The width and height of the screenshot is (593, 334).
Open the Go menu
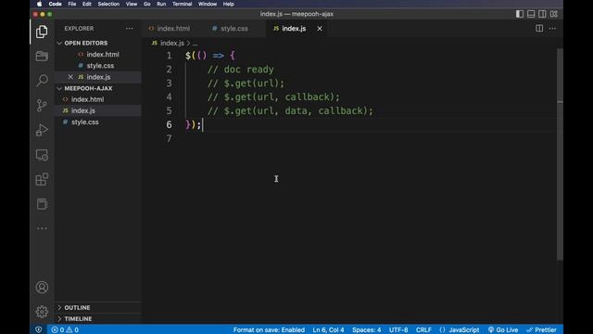[146, 4]
